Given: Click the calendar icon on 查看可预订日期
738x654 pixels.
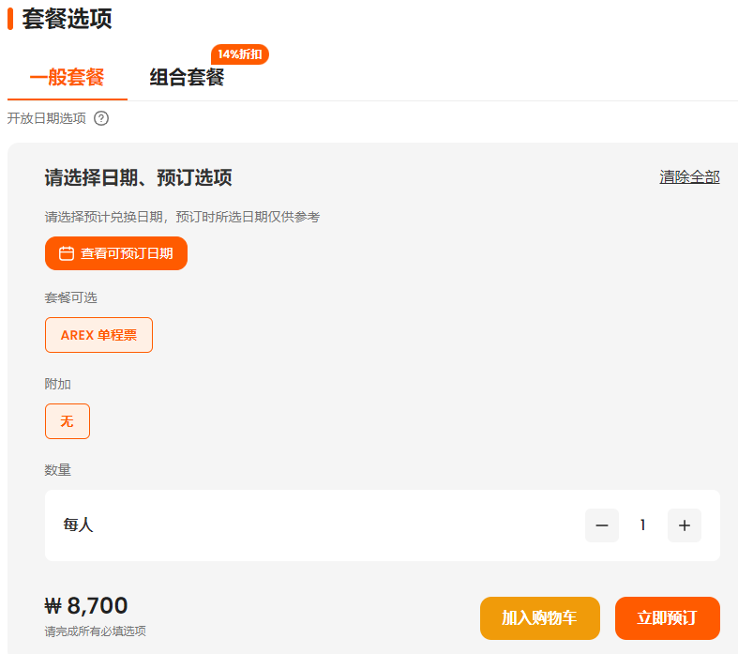Looking at the screenshot, I should point(67,253).
